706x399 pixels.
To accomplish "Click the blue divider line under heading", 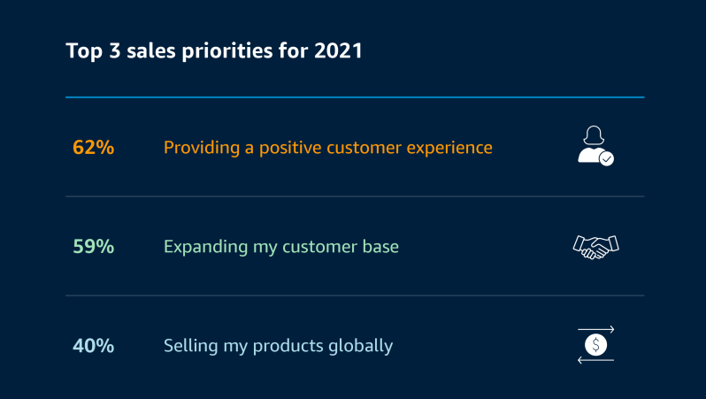I will (x=355, y=96).
